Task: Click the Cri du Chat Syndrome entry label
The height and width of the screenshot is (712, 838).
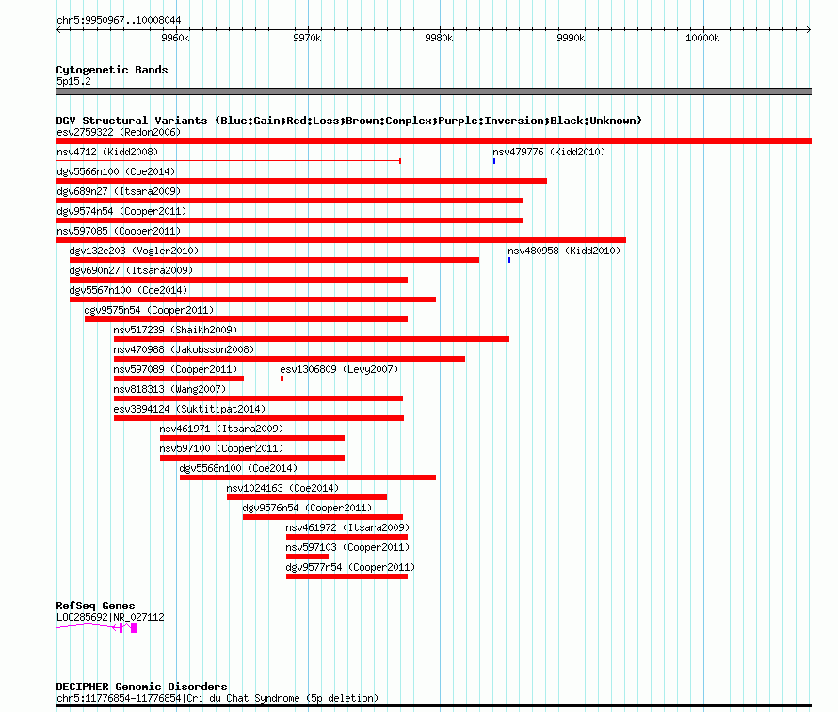Action: pos(218,698)
